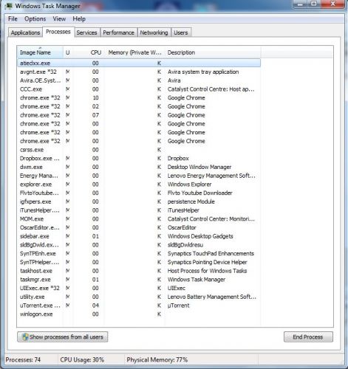Switch to the Services tab

click(x=86, y=32)
